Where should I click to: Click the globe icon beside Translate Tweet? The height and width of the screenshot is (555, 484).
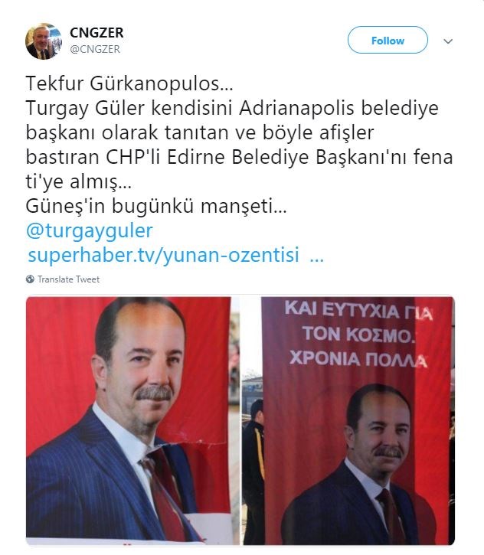click(x=30, y=279)
